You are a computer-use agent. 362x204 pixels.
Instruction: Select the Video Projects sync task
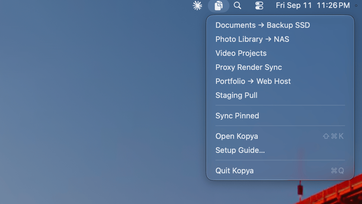pyautogui.click(x=280, y=54)
